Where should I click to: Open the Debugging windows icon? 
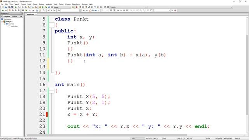(x=105, y=7)
